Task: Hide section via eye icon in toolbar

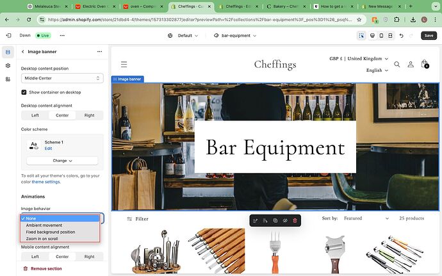Action: coord(285,220)
